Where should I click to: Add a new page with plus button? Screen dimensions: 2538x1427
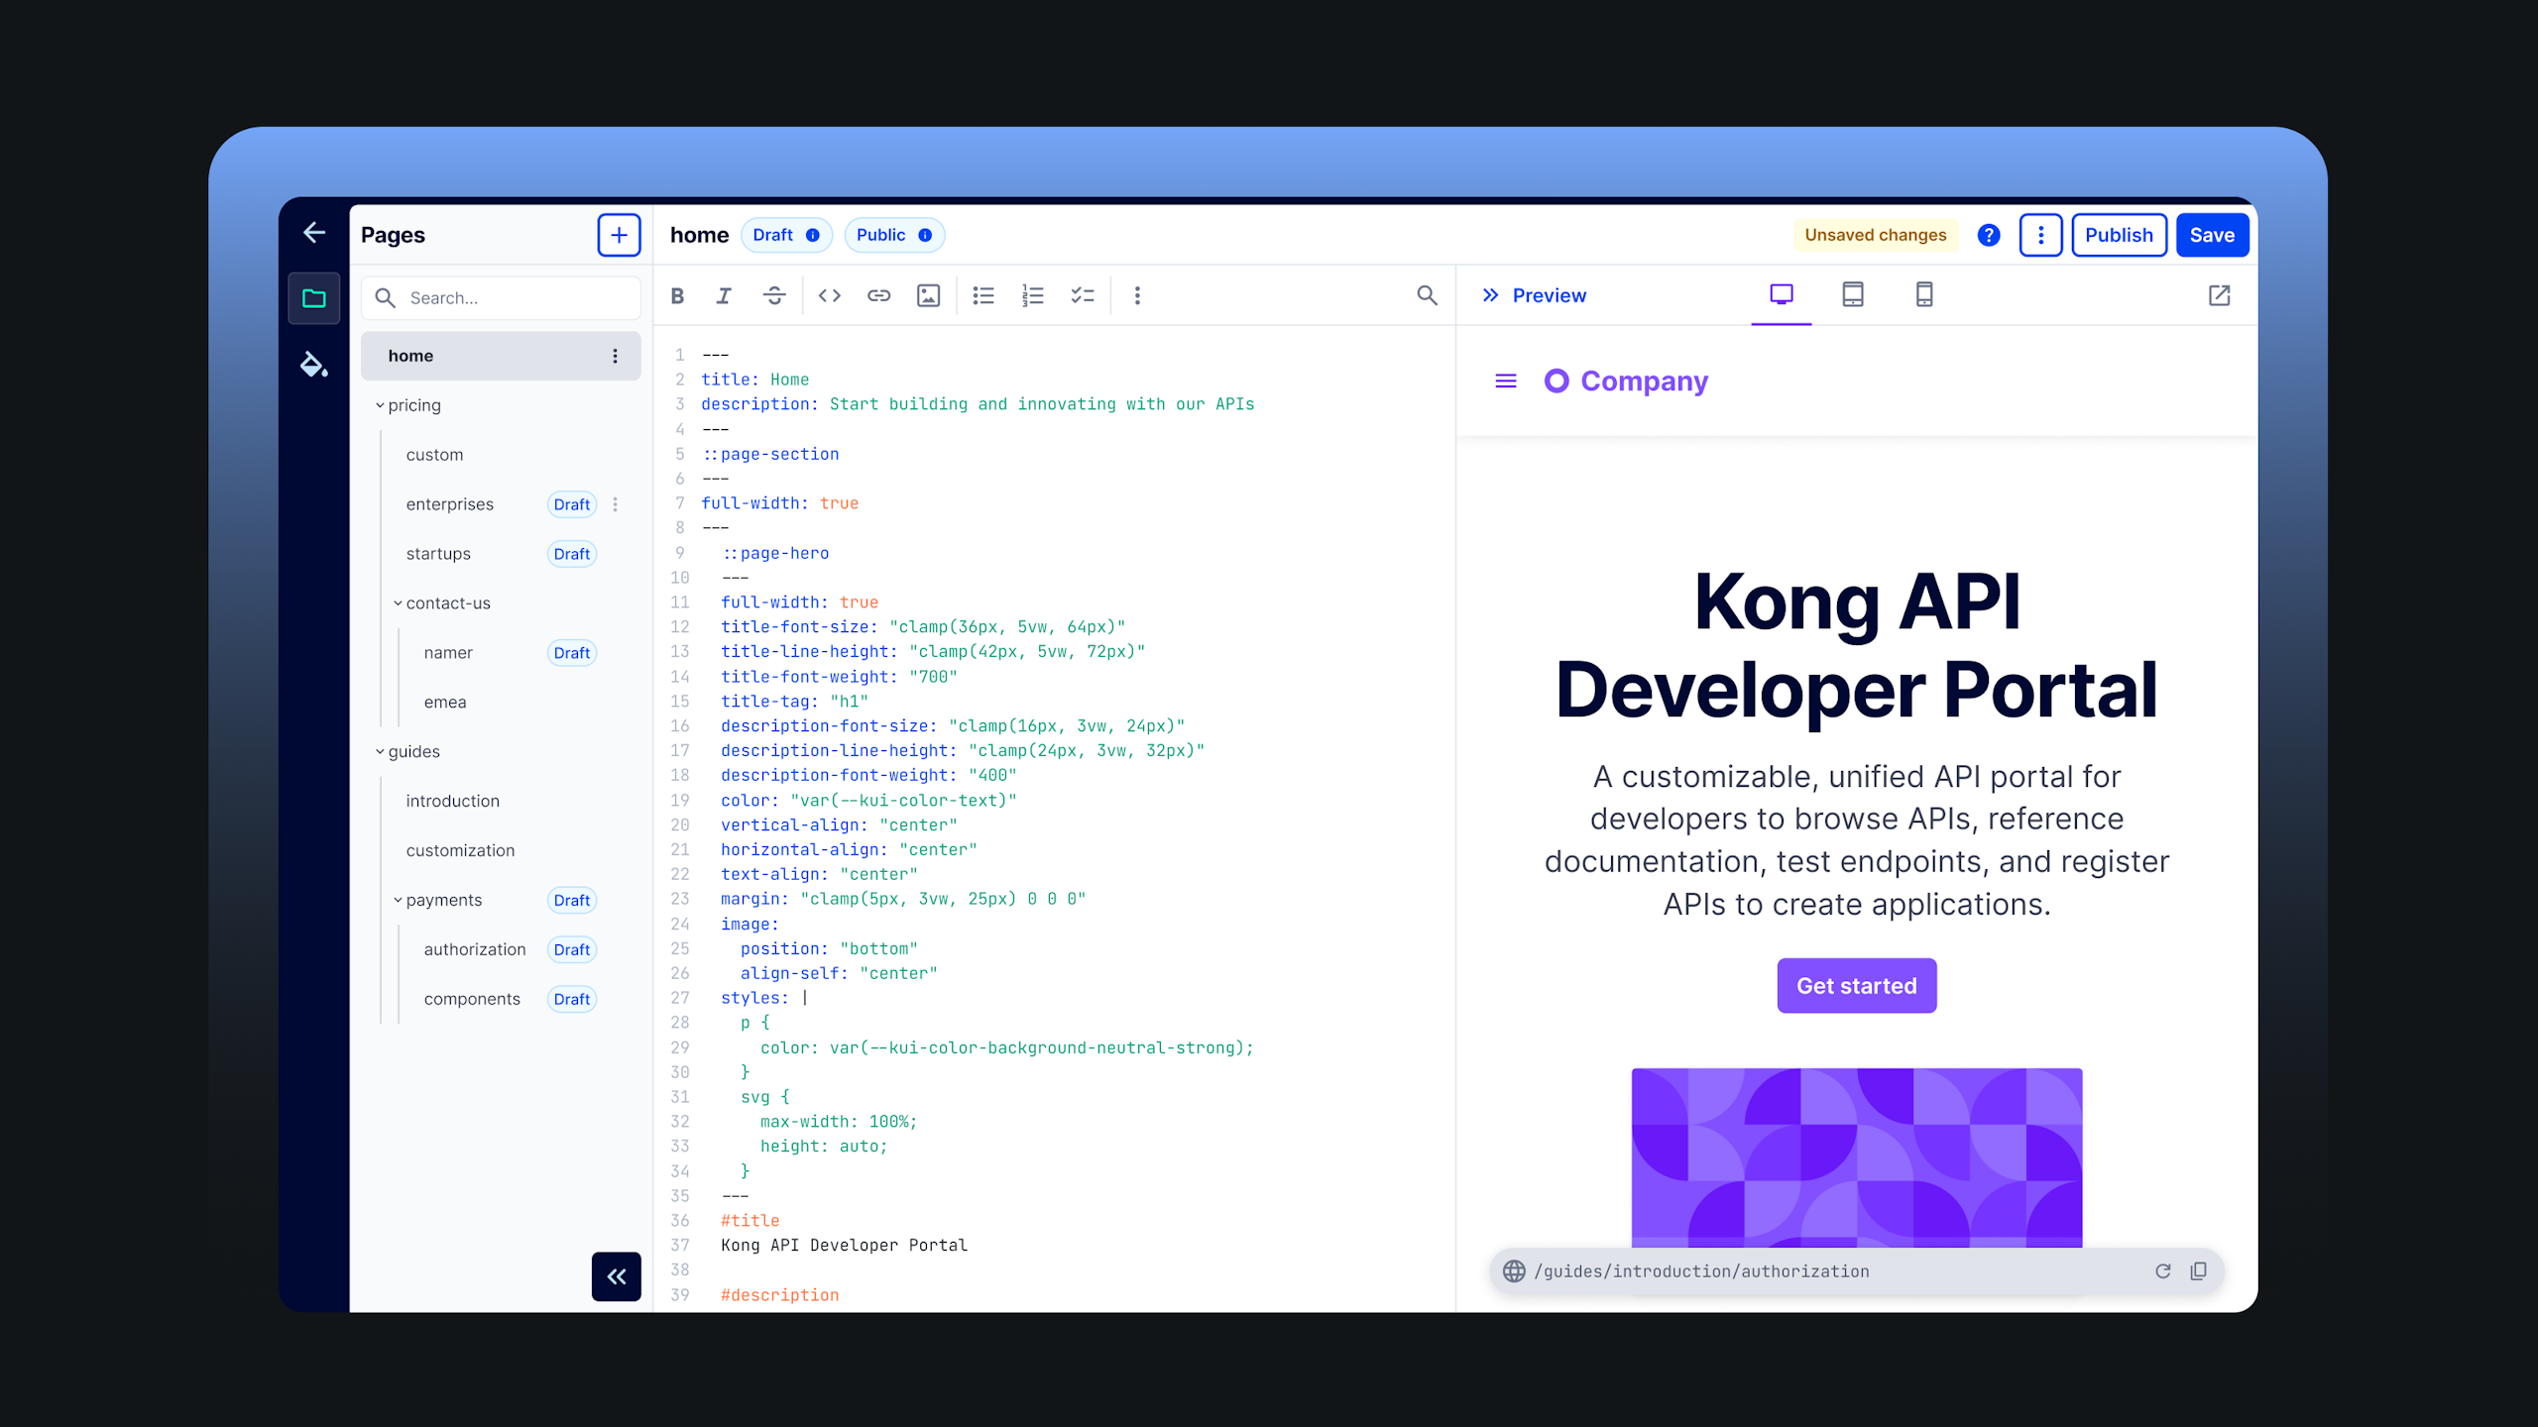(619, 235)
